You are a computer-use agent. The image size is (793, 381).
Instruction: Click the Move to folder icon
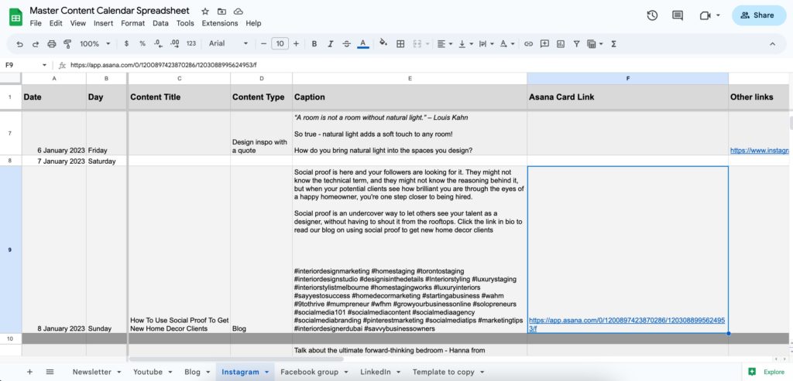tap(221, 11)
